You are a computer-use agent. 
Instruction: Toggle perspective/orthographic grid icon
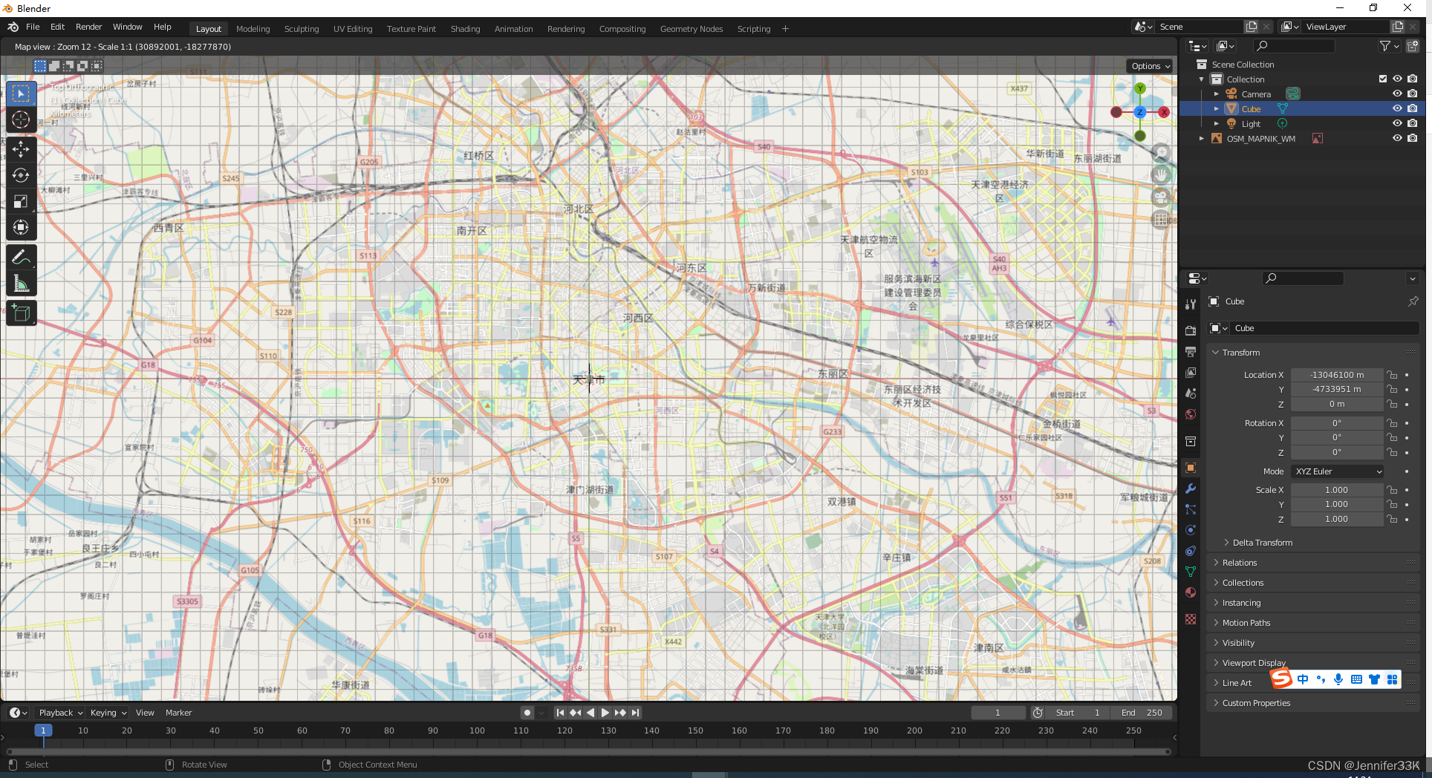tap(1161, 220)
